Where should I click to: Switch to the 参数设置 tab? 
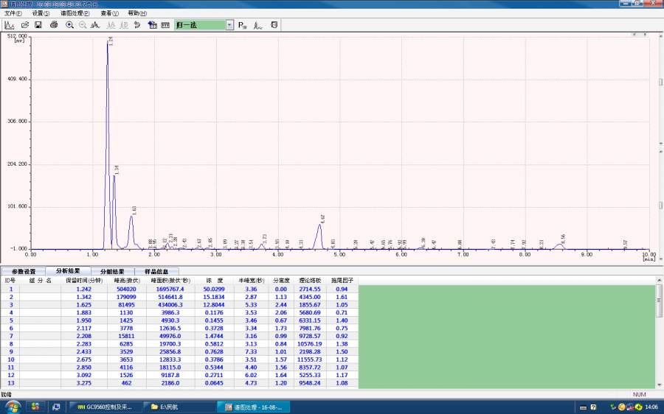tap(24, 272)
